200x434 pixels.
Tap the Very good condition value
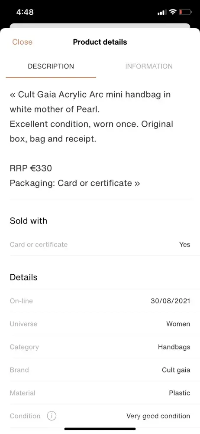[158, 416]
